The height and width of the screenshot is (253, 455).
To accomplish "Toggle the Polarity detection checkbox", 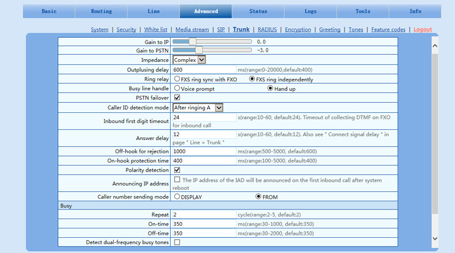I will [177, 170].
